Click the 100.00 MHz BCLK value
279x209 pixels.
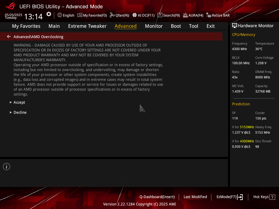(x=241, y=63)
